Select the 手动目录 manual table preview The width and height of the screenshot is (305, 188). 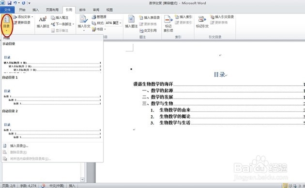(x=52, y=57)
